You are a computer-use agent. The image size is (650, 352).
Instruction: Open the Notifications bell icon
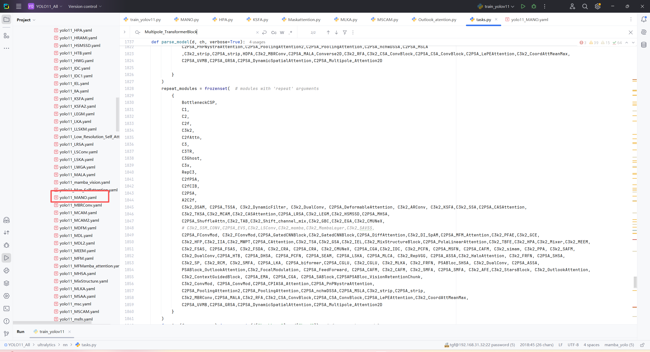(644, 20)
